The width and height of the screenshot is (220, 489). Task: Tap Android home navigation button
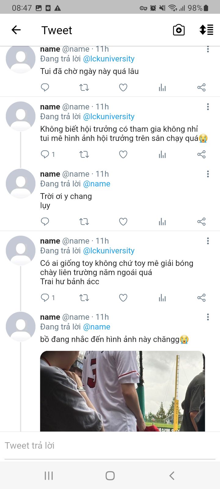[110, 476]
